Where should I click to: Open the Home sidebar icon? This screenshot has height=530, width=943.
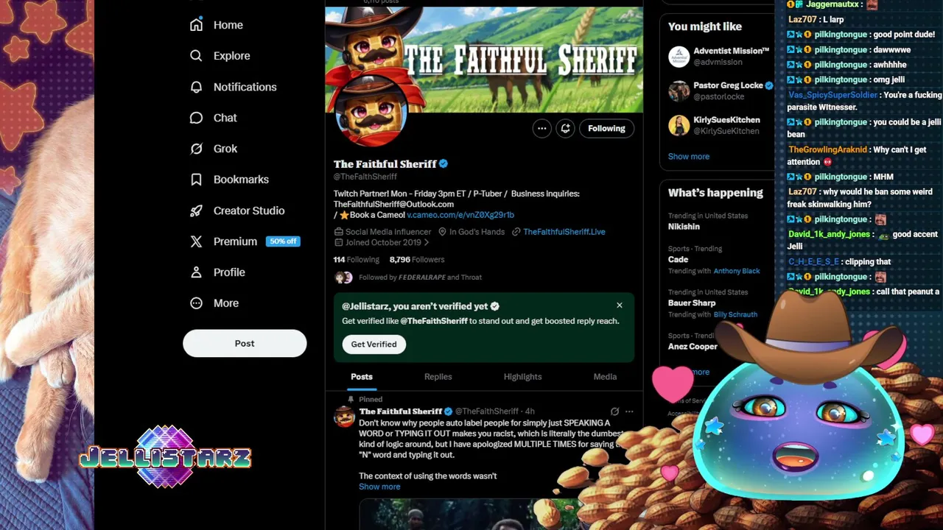pos(196,25)
